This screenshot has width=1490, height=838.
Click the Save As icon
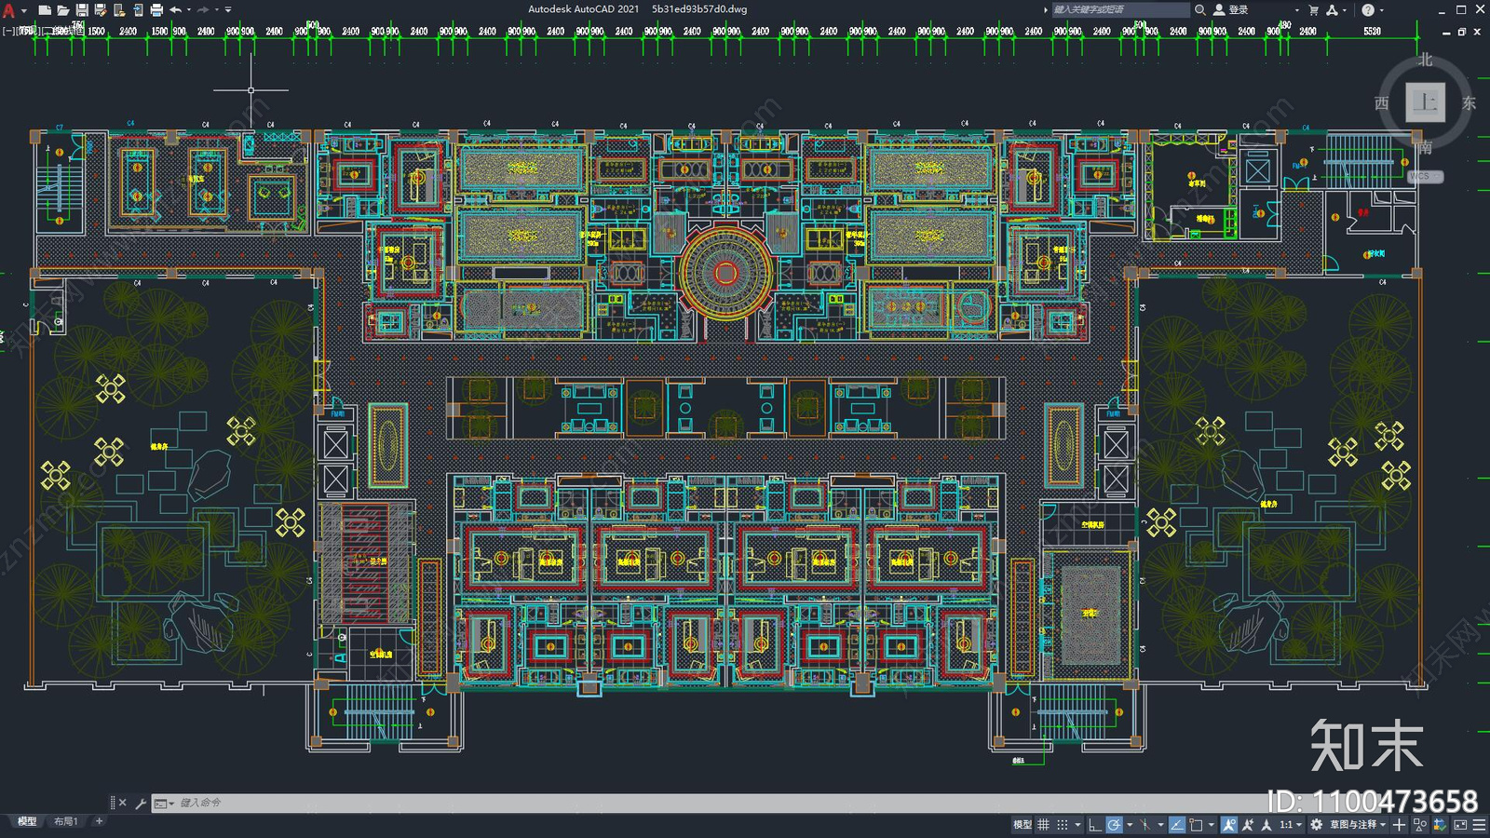(101, 10)
